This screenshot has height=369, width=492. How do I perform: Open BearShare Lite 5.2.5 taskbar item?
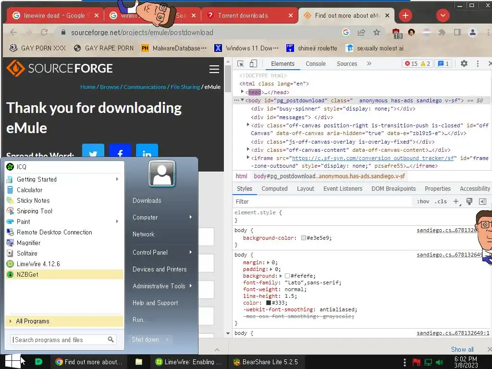tap(266, 362)
